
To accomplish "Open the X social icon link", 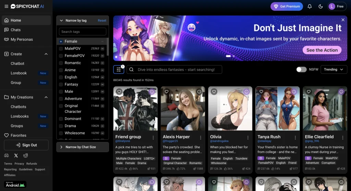I will 16,155.
